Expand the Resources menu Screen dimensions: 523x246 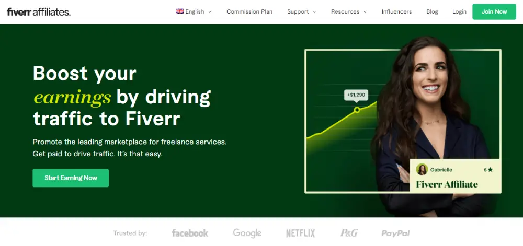click(349, 11)
